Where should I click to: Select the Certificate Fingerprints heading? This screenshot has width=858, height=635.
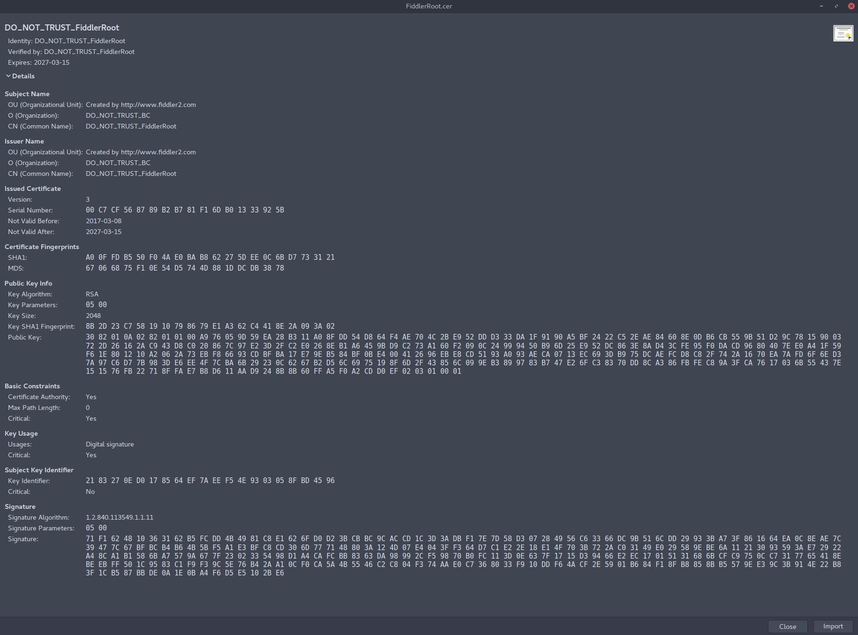coord(42,247)
